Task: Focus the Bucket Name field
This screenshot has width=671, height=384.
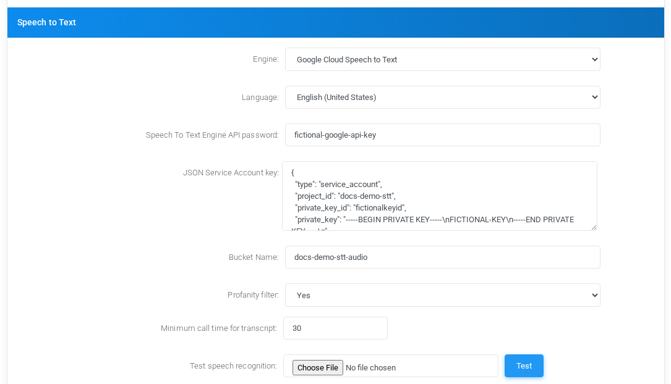Action: [x=442, y=257]
